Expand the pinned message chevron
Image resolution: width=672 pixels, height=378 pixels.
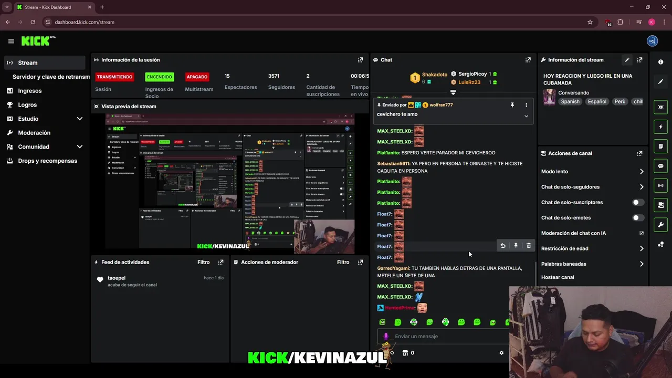tap(526, 116)
